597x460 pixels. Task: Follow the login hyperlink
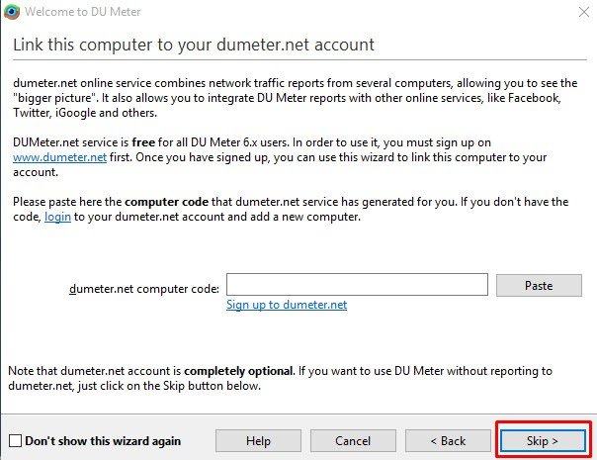[58, 217]
